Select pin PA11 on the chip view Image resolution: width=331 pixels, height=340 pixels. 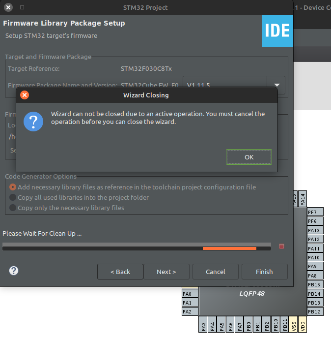click(315, 248)
